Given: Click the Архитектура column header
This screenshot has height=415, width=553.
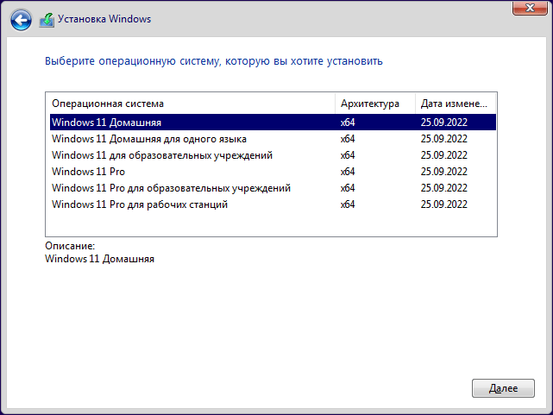Looking at the screenshot, I should point(370,104).
